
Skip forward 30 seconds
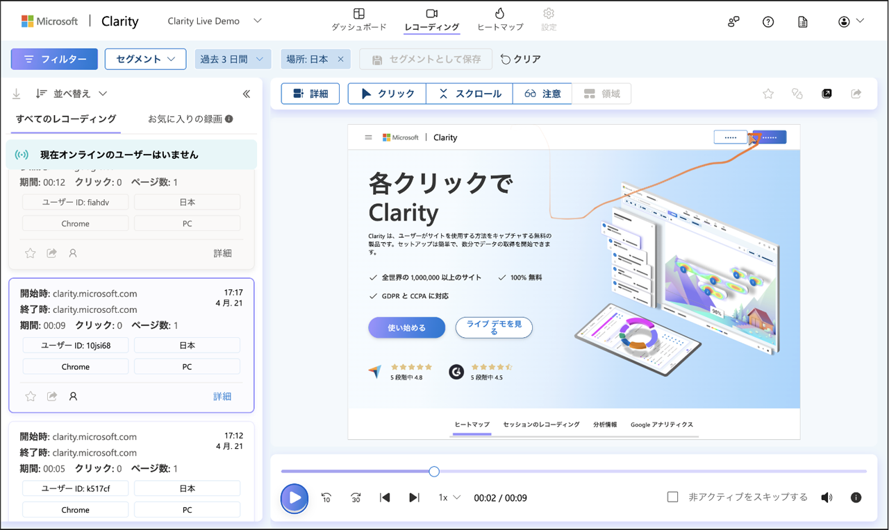pyautogui.click(x=356, y=497)
